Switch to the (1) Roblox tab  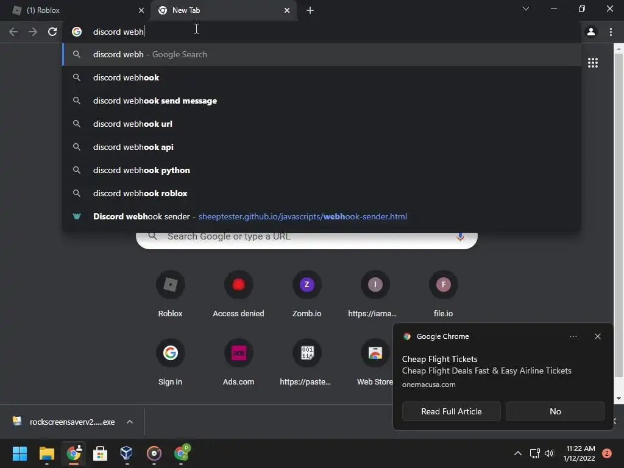point(75,10)
